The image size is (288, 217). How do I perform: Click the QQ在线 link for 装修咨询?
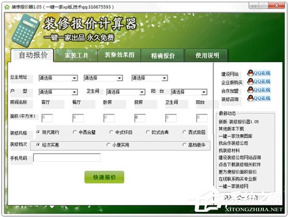(x=262, y=98)
